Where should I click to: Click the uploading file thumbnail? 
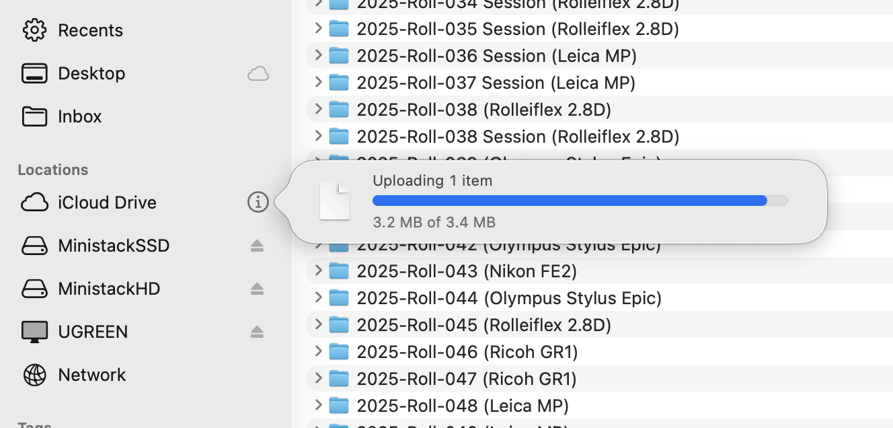click(335, 201)
